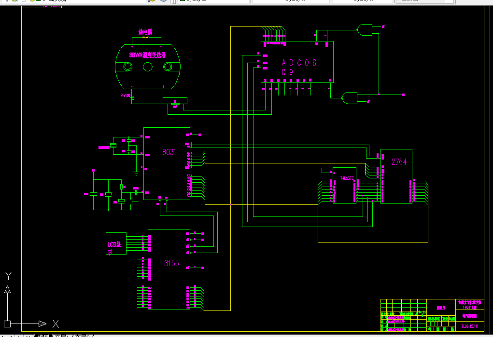Select the LCD显 block label
The height and width of the screenshot is (337, 493).
pos(114,244)
